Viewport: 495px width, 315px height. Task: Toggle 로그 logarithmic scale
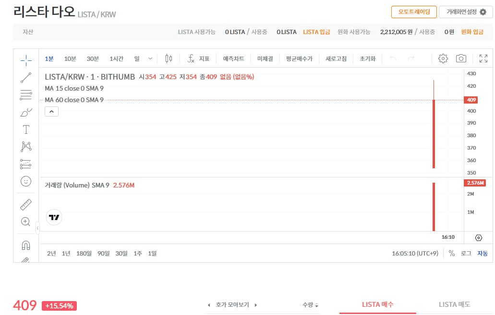coord(466,254)
